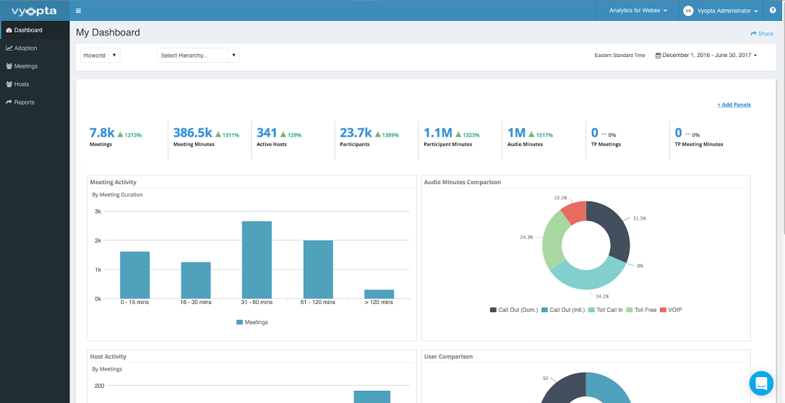The height and width of the screenshot is (403, 785).
Task: Open the Analytics for Webex dropdown
Action: [638, 11]
